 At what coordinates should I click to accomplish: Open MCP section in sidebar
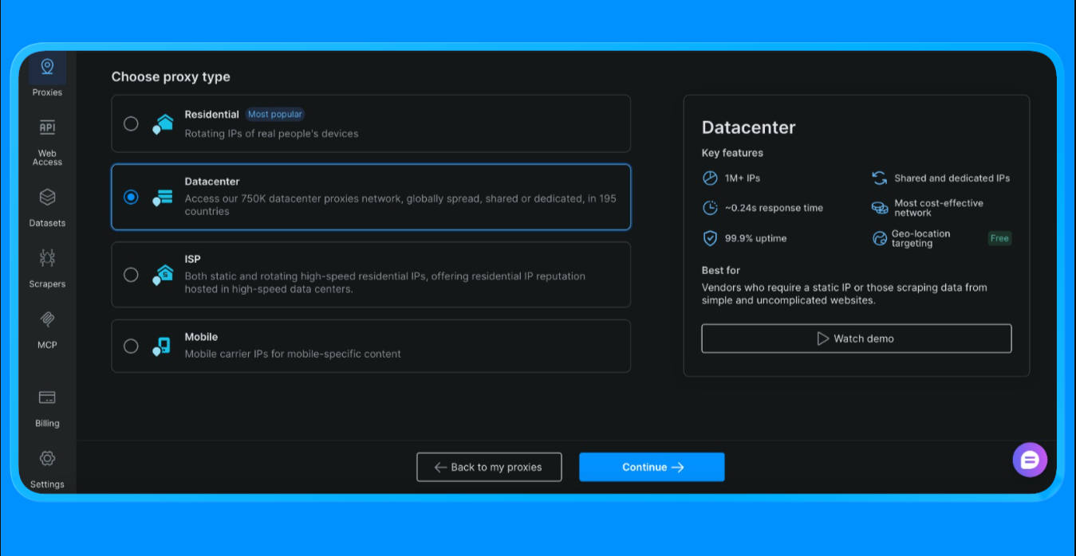[x=47, y=319]
